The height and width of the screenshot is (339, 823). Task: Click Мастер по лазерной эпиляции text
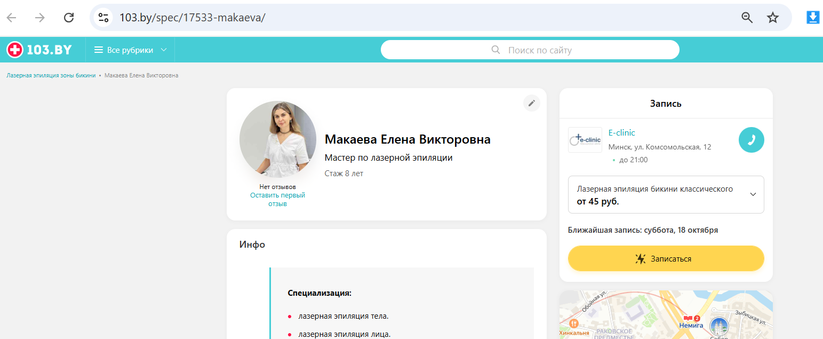coord(388,158)
